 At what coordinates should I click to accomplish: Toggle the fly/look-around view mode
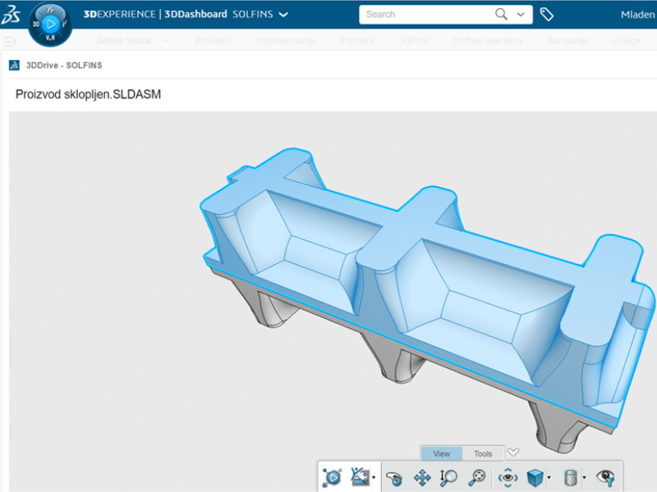click(x=508, y=477)
